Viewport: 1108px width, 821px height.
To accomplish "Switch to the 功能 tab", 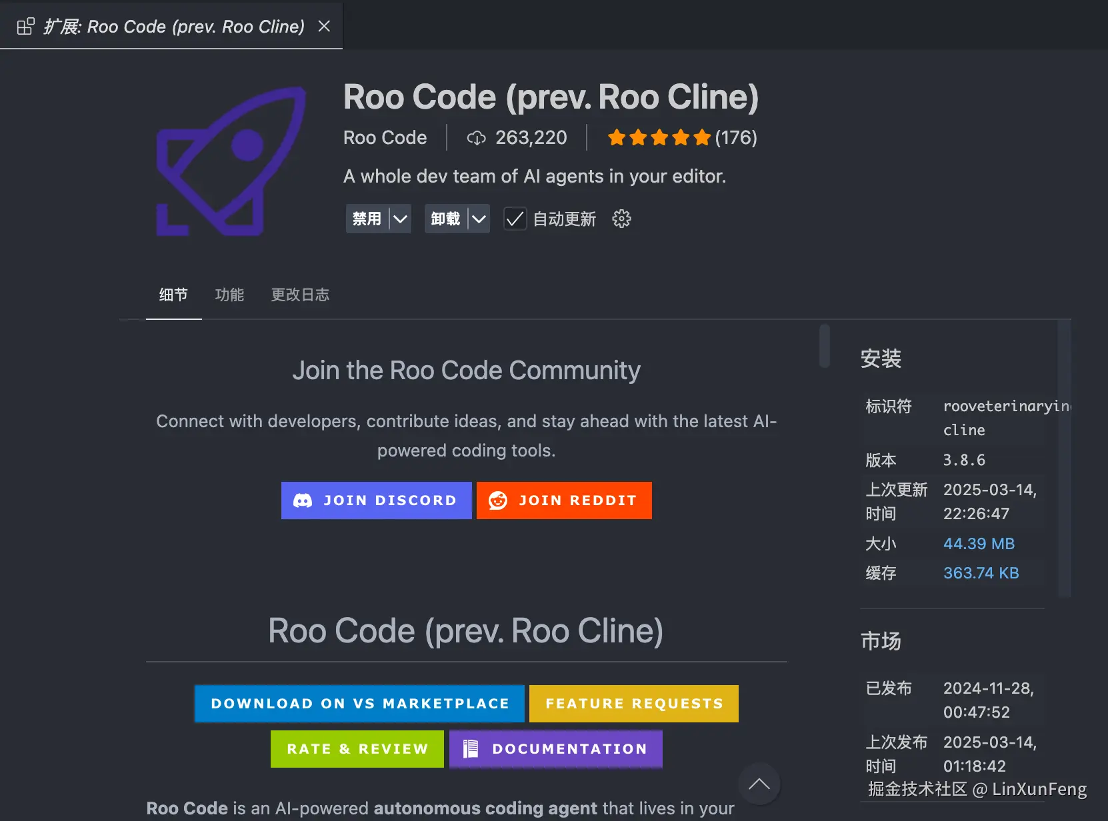I will click(229, 295).
